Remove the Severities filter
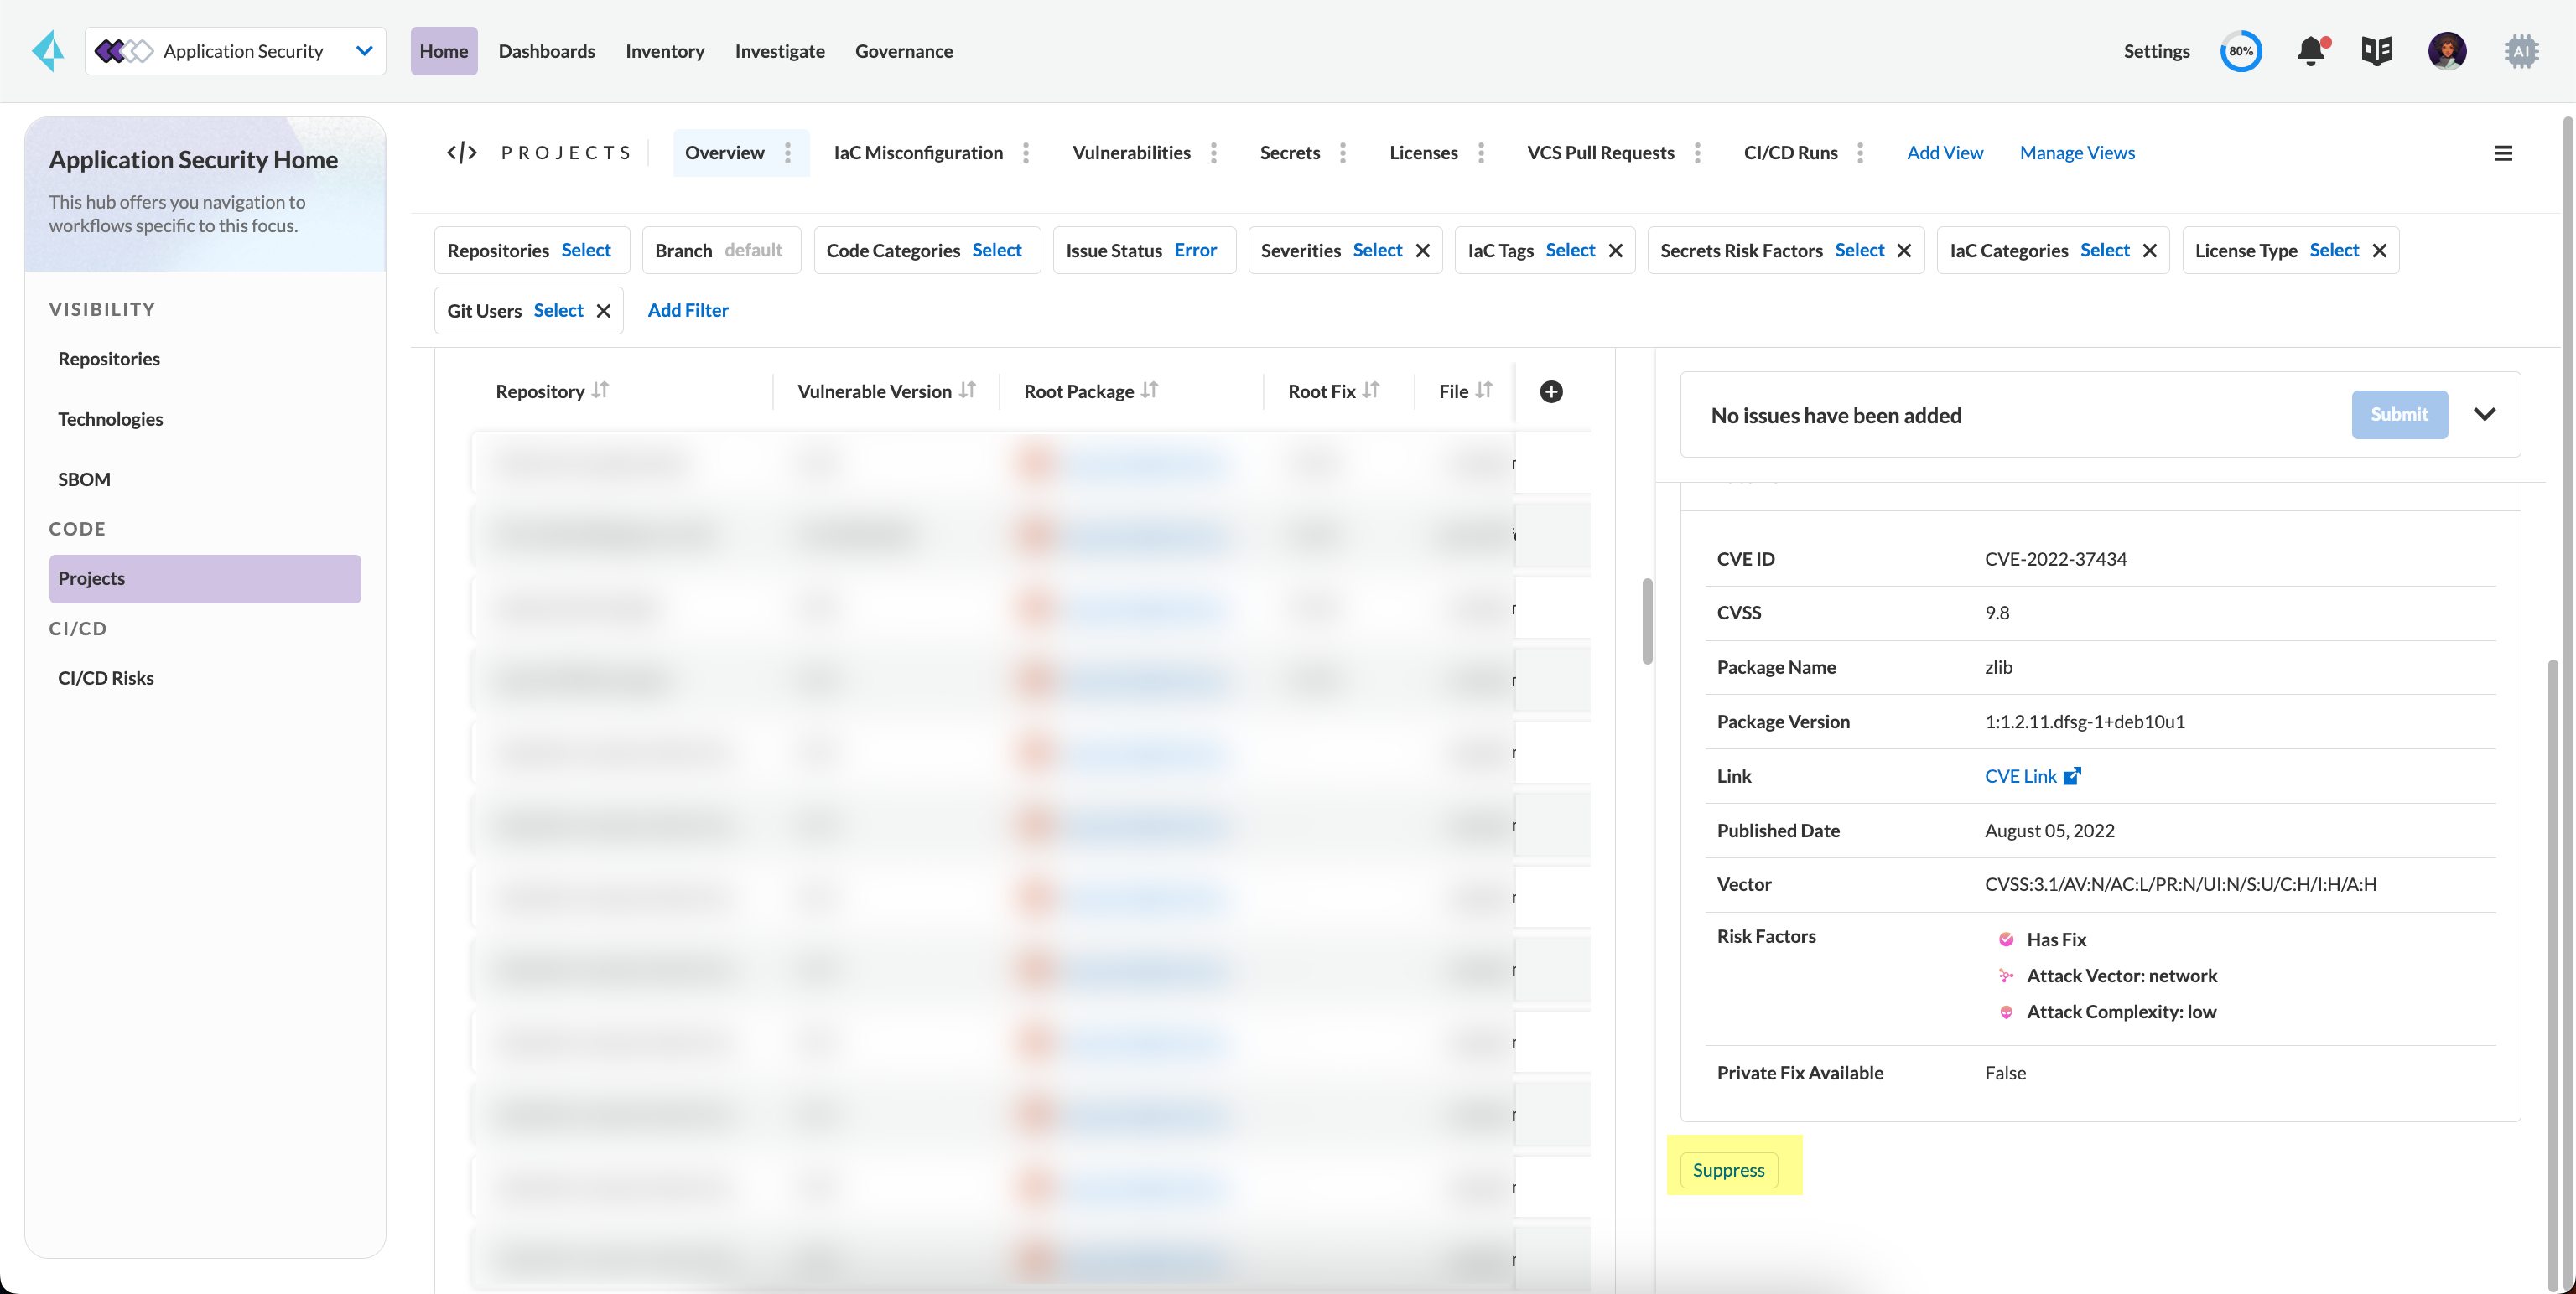 click(x=1423, y=251)
